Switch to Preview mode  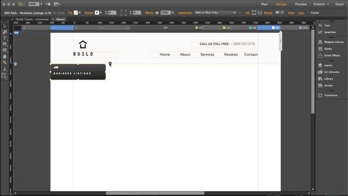[x=301, y=4]
